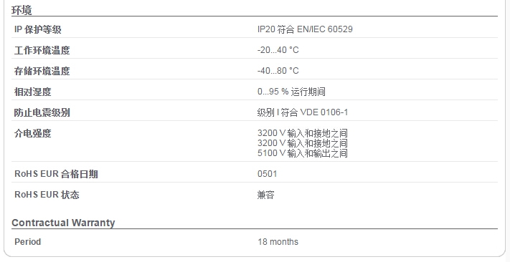This screenshot has width=510, height=262.
Task: Select the 防止电震级别 label
Action: (x=42, y=112)
